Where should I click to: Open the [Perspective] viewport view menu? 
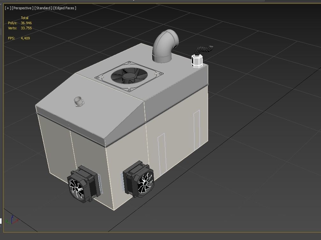point(23,8)
